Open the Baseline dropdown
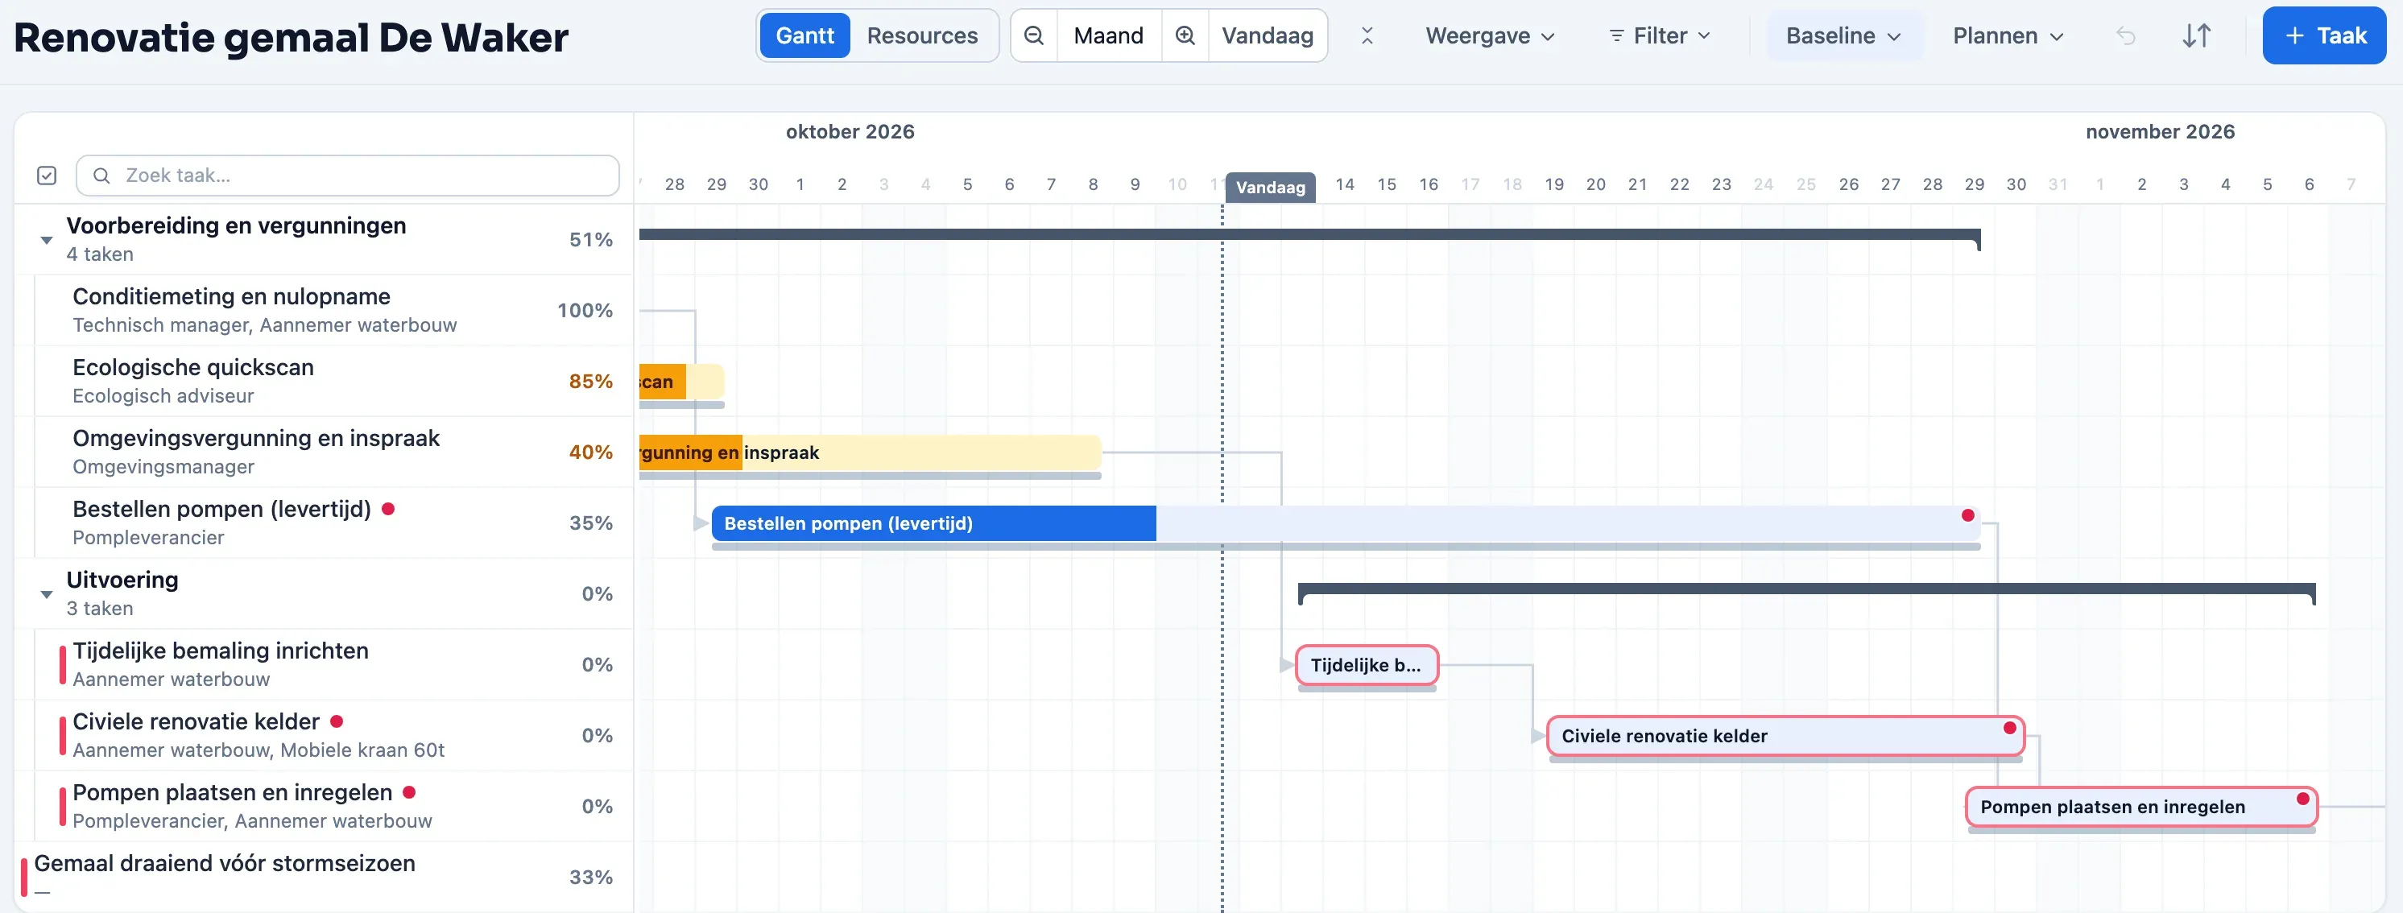This screenshot has width=2403, height=913. tap(1843, 35)
